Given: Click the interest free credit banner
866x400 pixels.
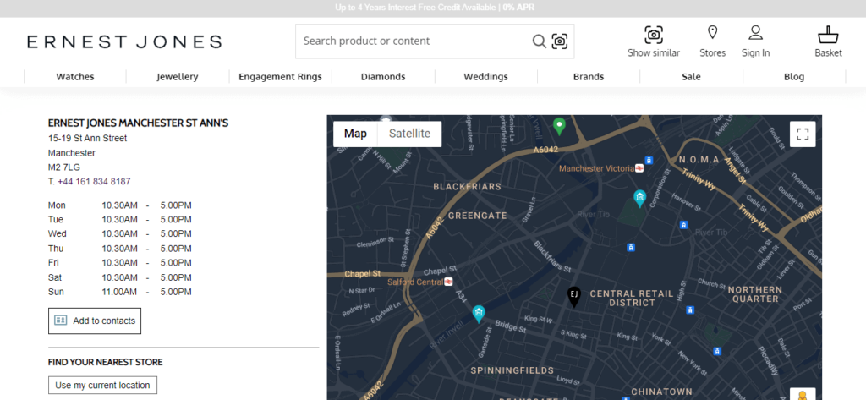Looking at the screenshot, I should (x=435, y=8).
